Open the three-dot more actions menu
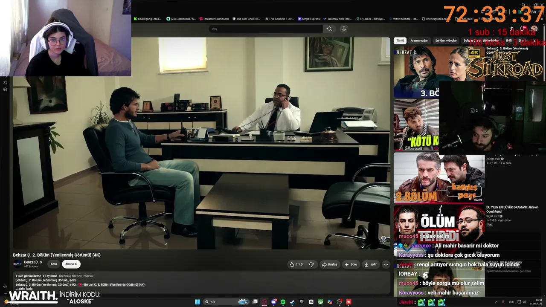546x307 pixels. (386, 264)
